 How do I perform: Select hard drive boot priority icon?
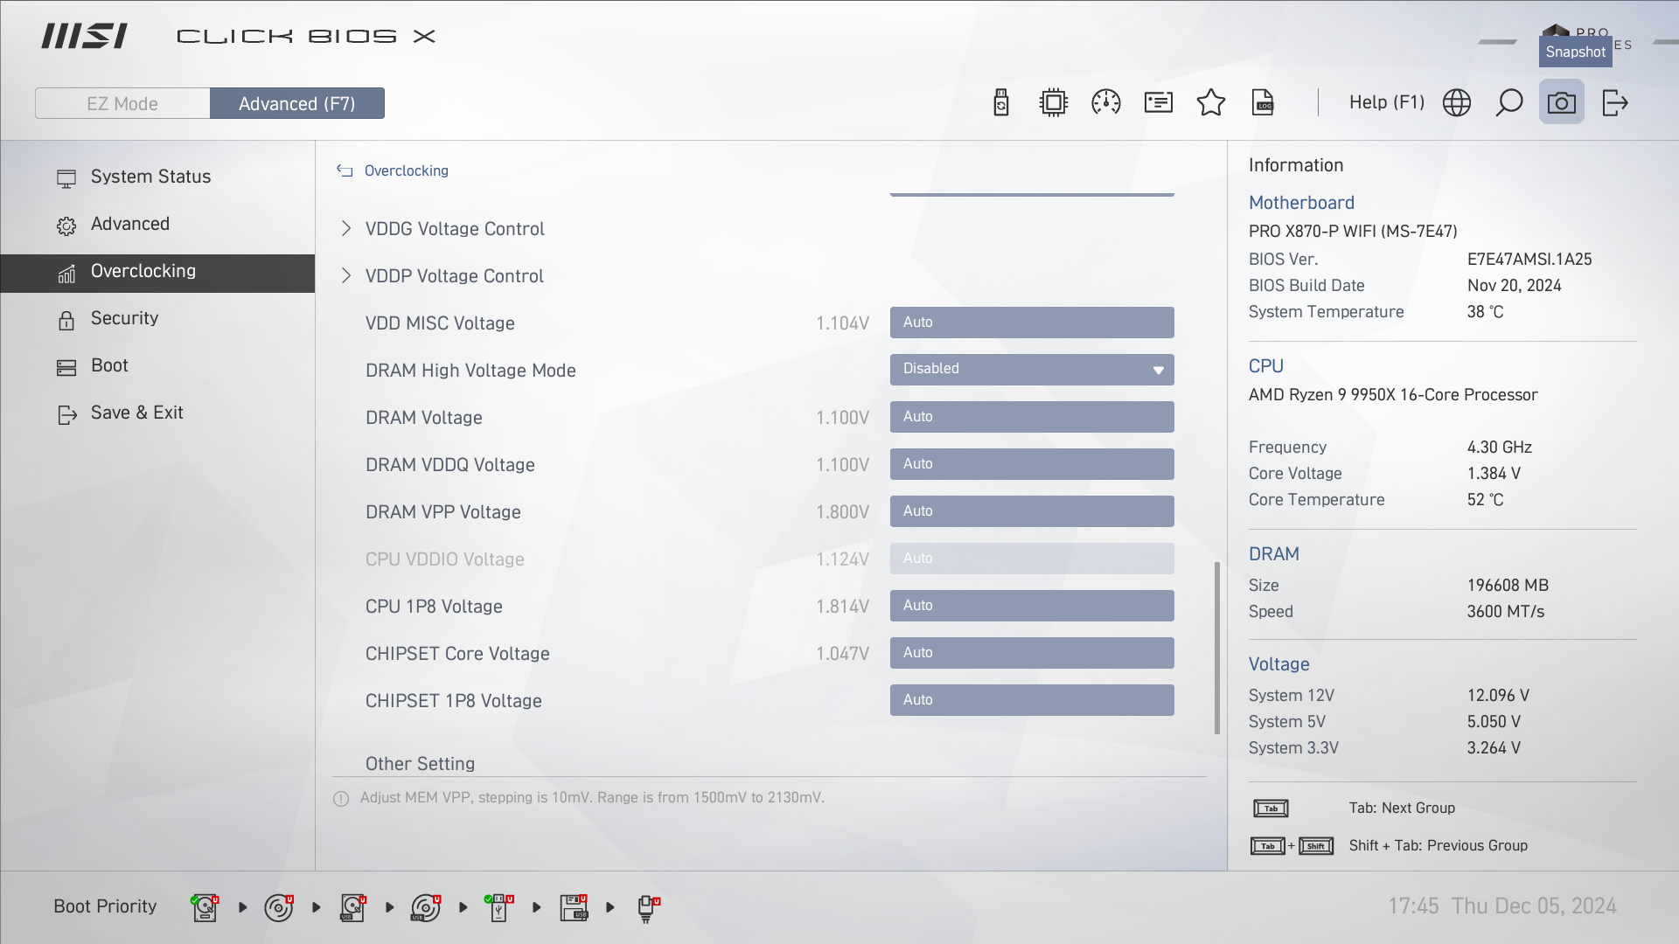[205, 907]
